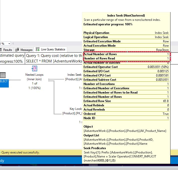
Task: Click the Results tab grid icon
Action: coord(1,50)
